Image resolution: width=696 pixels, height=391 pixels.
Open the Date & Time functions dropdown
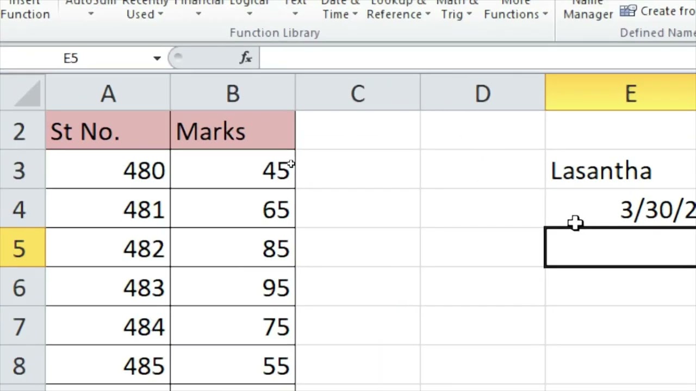(340, 9)
